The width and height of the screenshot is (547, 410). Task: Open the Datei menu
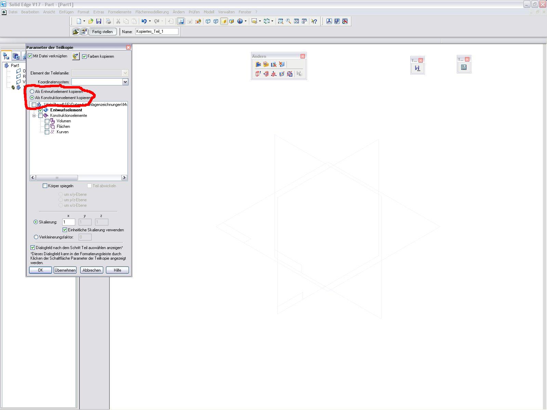point(13,12)
